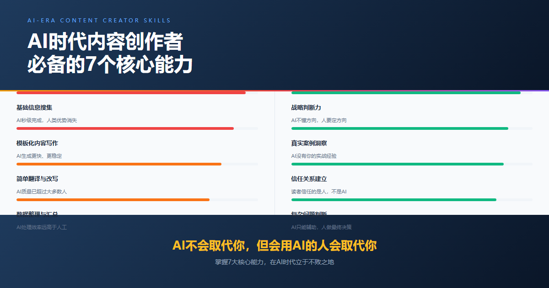Click the description 'AI只能辅助，人做最终决策'
Viewport: 549px width, 288px height.
coord(321,227)
